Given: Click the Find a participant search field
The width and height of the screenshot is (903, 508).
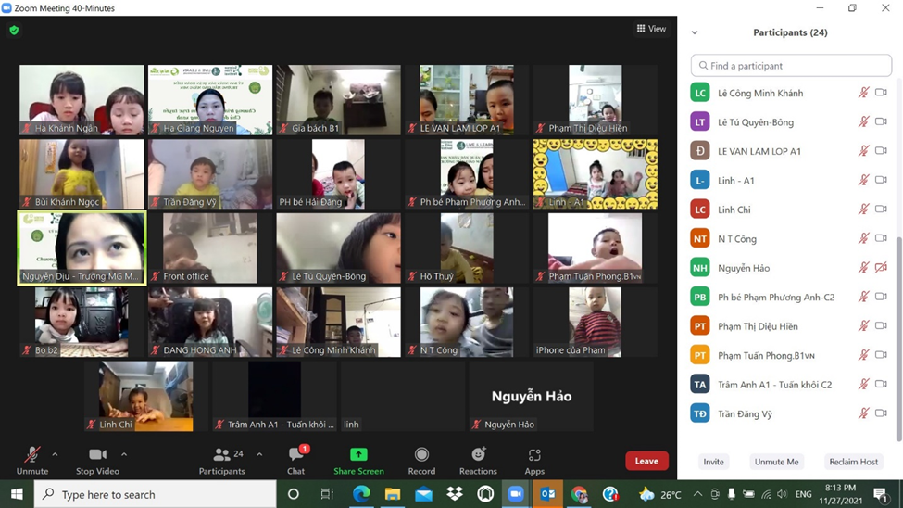Looking at the screenshot, I should [791, 66].
